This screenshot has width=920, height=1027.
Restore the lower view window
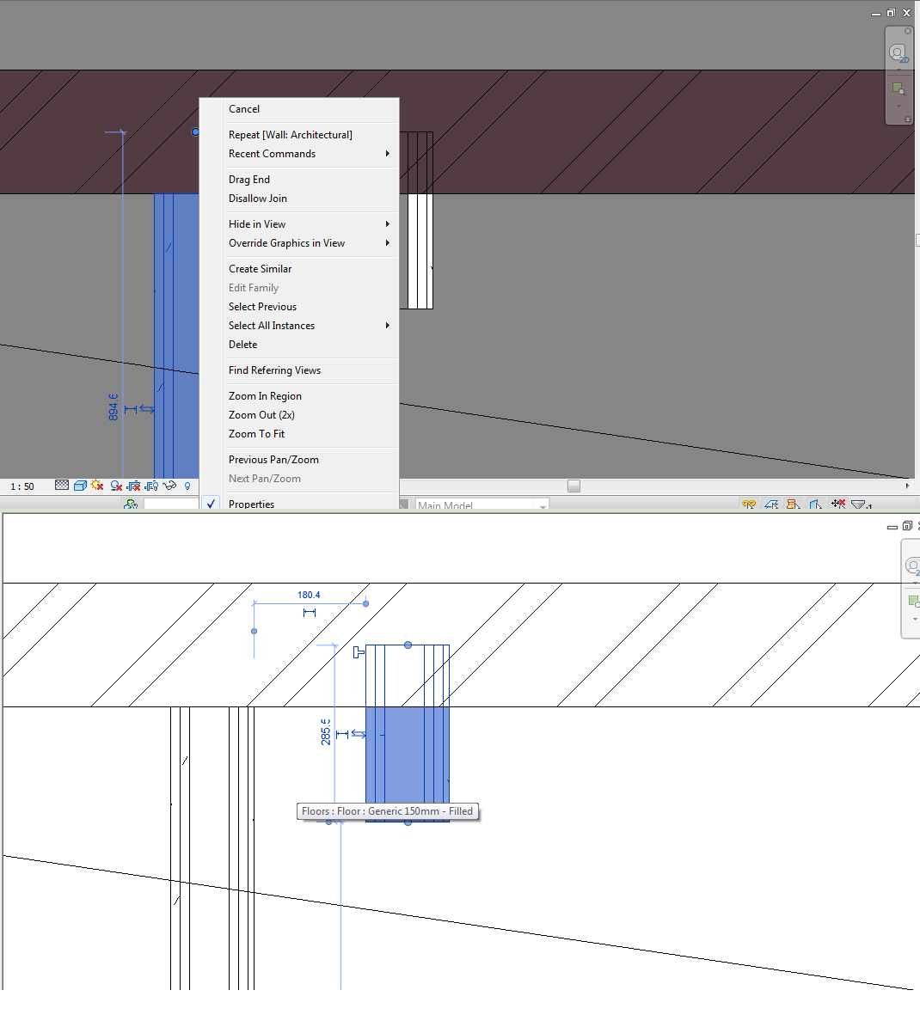coord(908,526)
